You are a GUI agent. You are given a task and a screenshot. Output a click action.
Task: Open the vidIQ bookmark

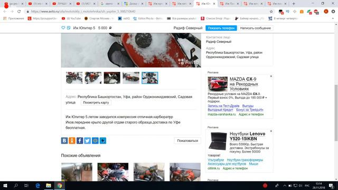pos(124,18)
